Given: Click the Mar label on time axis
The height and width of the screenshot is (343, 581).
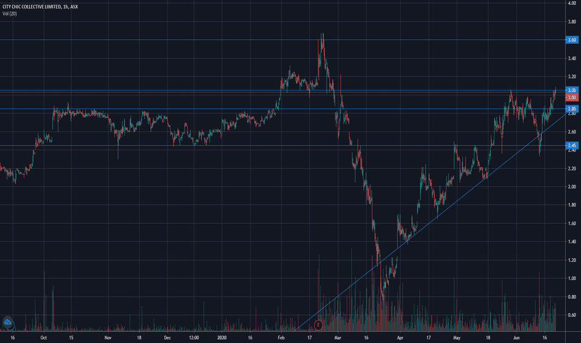Looking at the screenshot, I should click(337, 338).
